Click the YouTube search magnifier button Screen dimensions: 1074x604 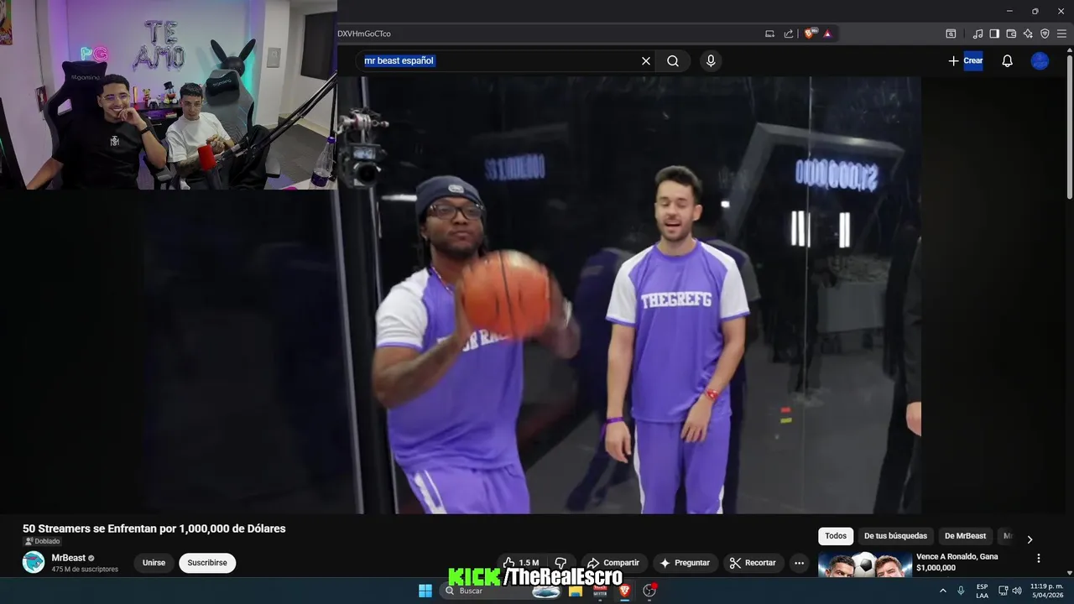pyautogui.click(x=673, y=60)
